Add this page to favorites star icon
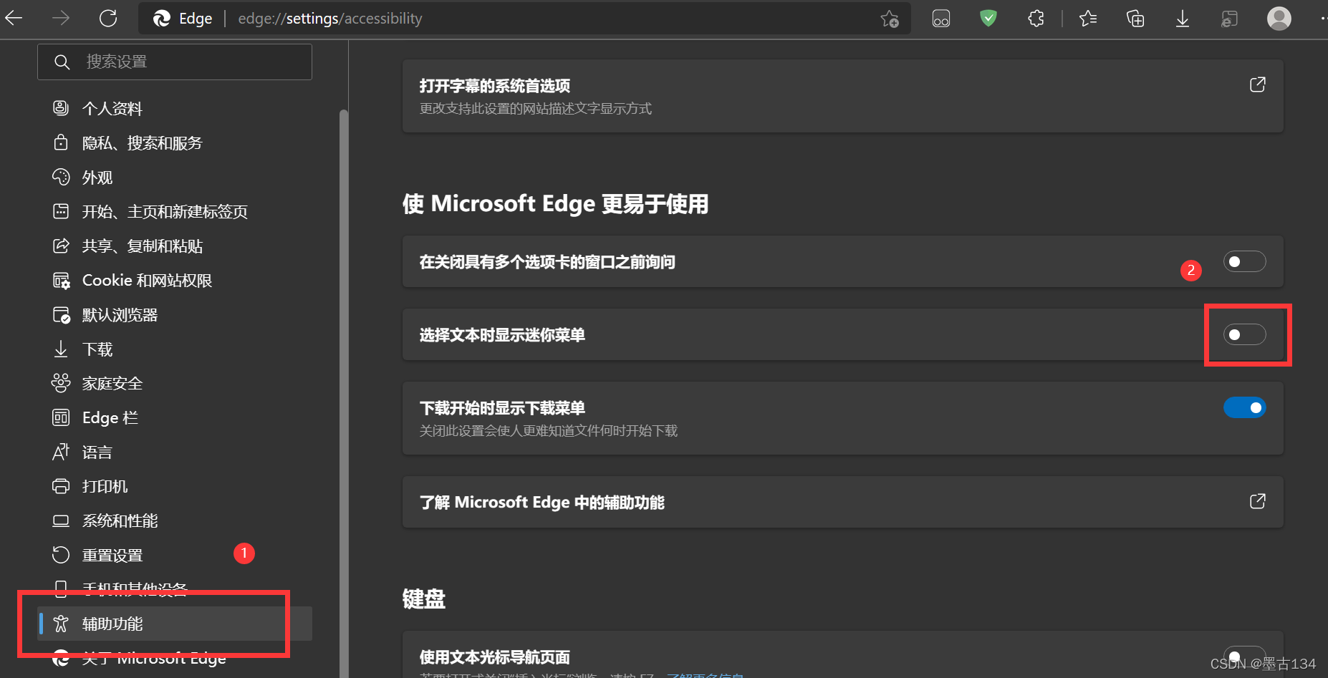The height and width of the screenshot is (678, 1328). (890, 19)
